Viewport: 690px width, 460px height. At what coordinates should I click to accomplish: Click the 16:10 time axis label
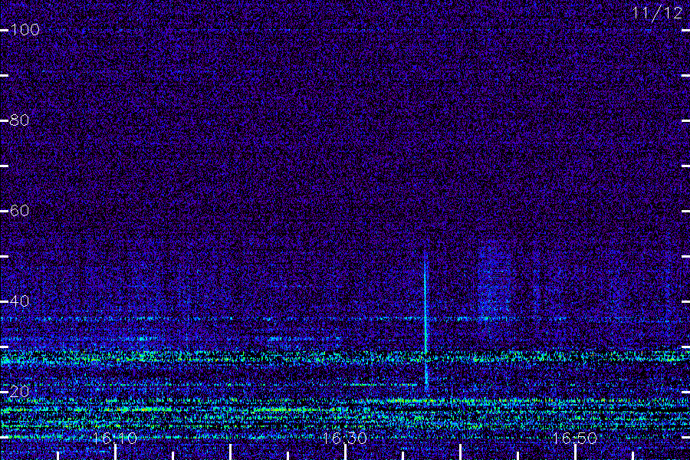pyautogui.click(x=115, y=438)
